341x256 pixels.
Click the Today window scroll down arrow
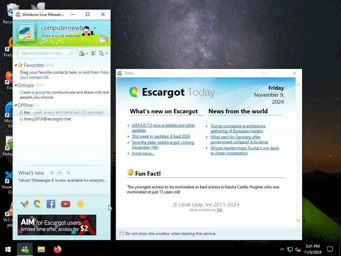[x=299, y=220]
